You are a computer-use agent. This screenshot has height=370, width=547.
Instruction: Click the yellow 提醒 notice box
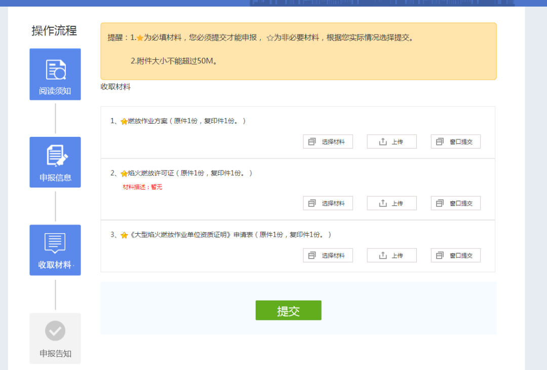[298, 51]
